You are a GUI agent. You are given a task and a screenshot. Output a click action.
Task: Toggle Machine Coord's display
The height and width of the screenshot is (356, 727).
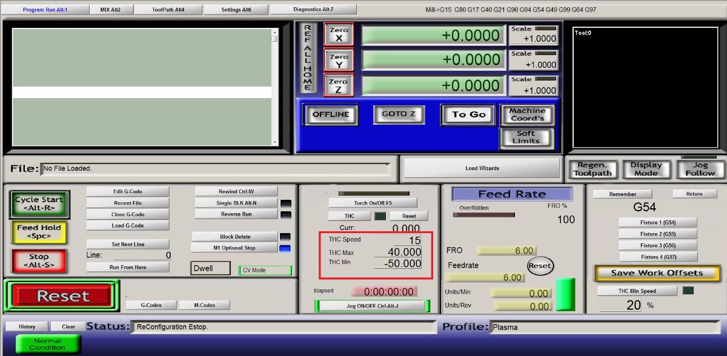click(527, 114)
